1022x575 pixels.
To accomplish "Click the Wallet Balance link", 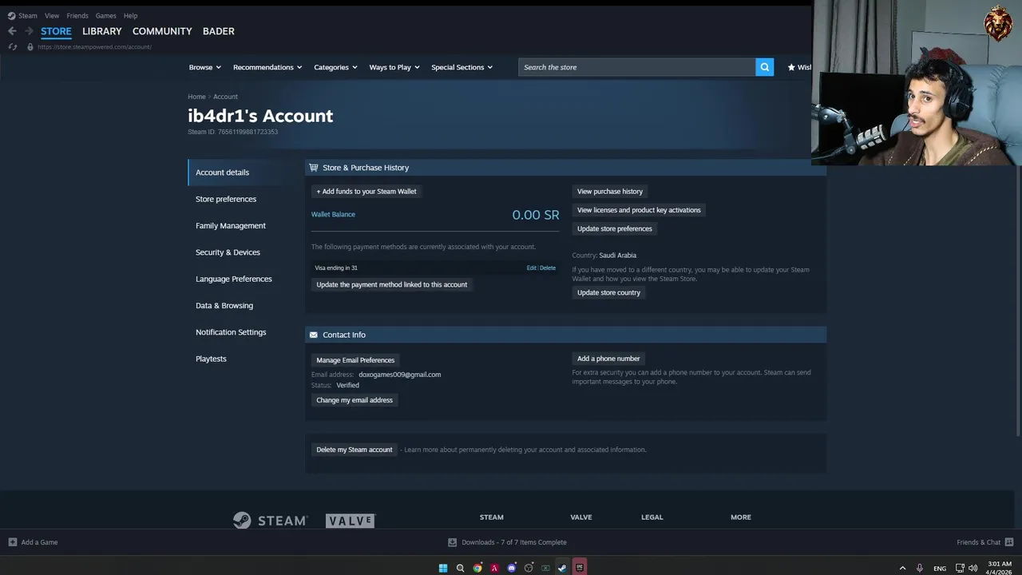I will (x=333, y=214).
